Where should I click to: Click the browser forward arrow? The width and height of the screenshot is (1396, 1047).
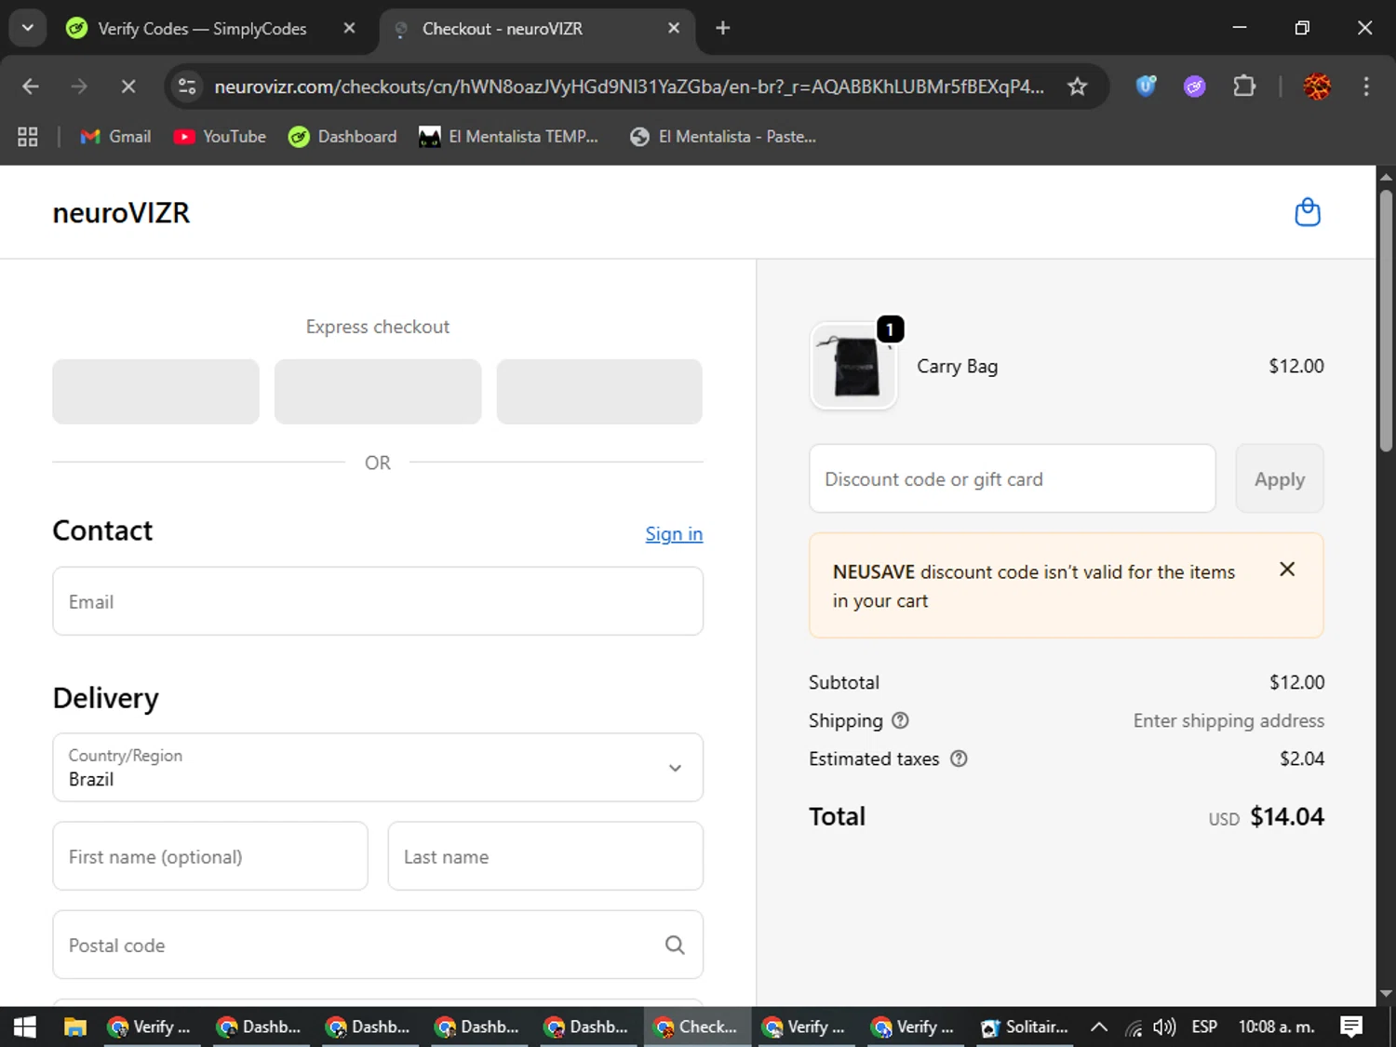[x=79, y=87]
